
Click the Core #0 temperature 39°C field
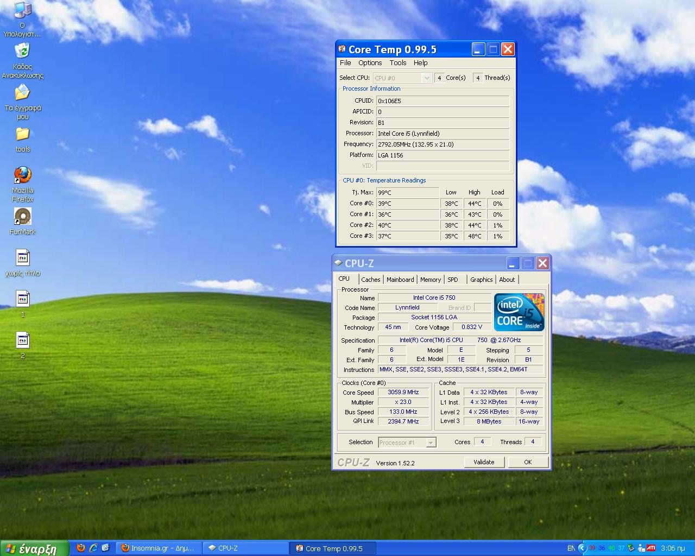point(407,203)
